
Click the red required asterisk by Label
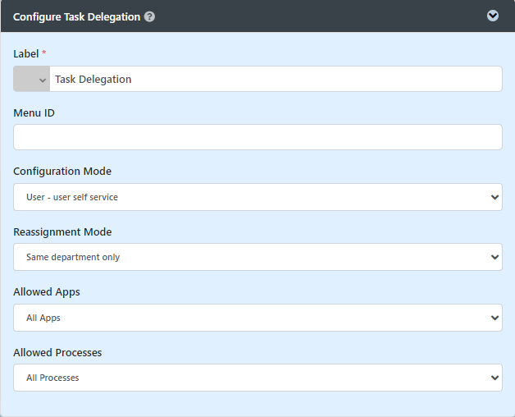(44, 53)
